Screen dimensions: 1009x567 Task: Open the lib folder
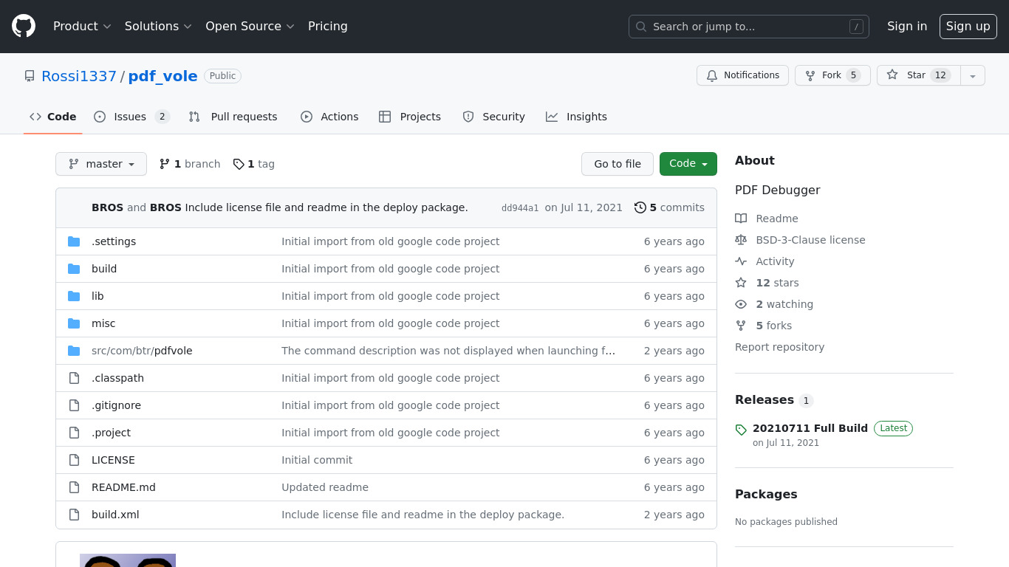click(x=98, y=296)
